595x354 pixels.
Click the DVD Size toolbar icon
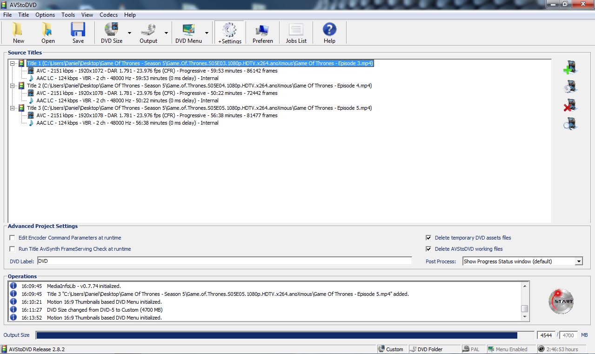click(112, 33)
